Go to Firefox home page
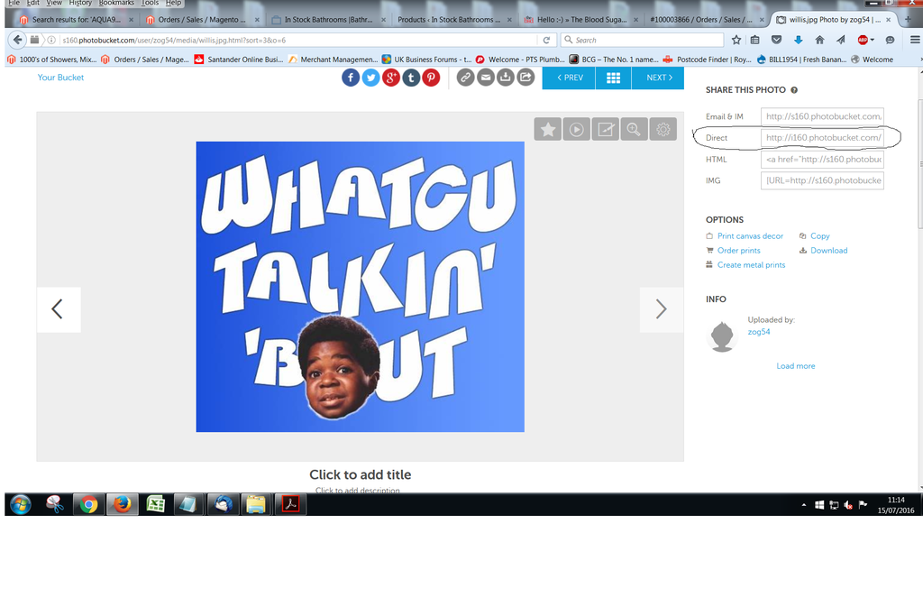Image resolution: width=923 pixels, height=616 pixels. (819, 40)
